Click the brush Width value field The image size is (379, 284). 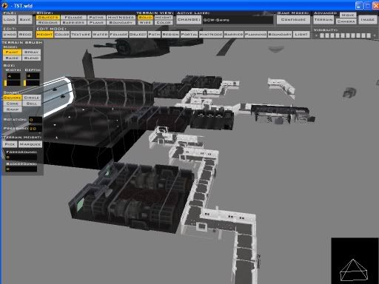[13, 76]
